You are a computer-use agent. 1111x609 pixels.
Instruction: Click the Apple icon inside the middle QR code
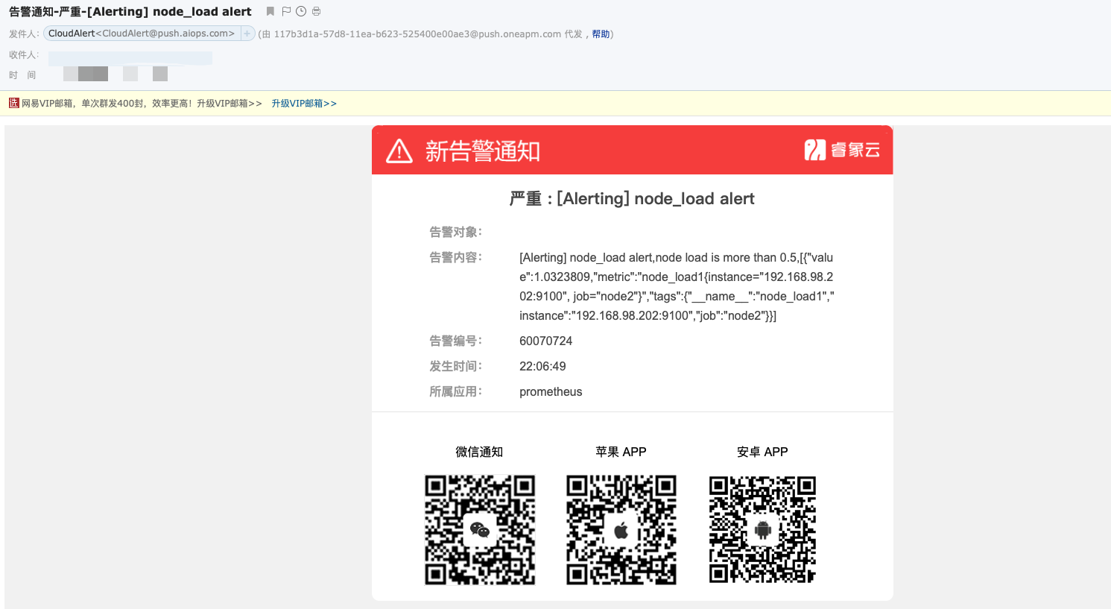click(x=621, y=529)
